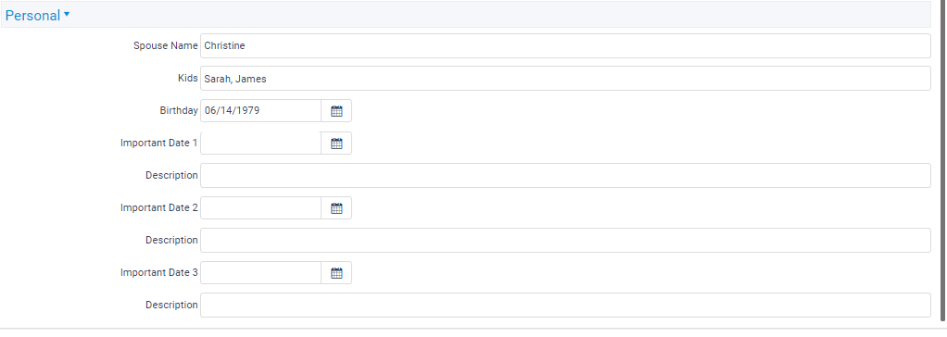The width and height of the screenshot is (947, 337).
Task: Open the Important Date 1 calendar icon
Action: (x=336, y=144)
